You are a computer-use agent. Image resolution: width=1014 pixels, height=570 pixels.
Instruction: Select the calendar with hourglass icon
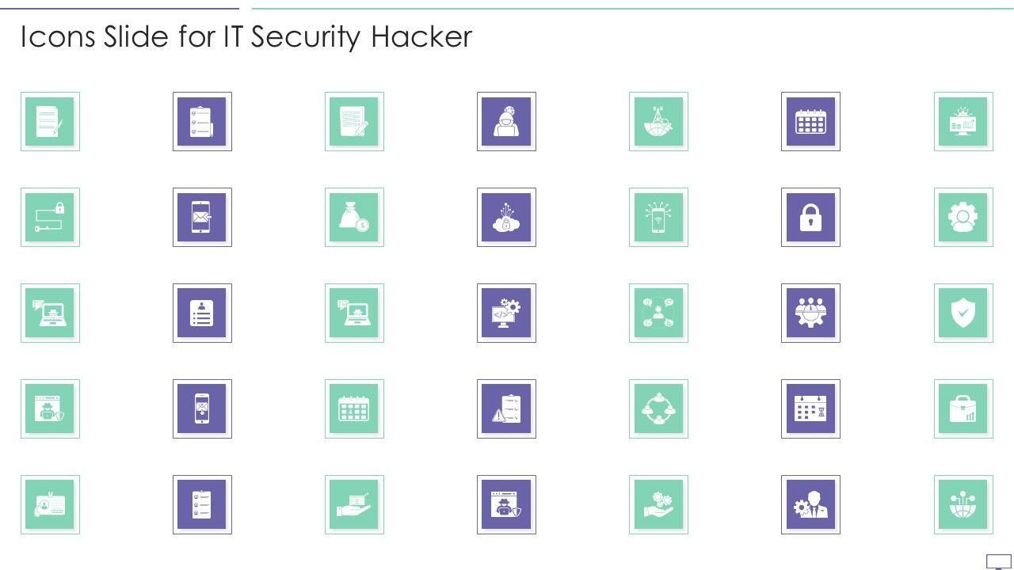coord(810,408)
